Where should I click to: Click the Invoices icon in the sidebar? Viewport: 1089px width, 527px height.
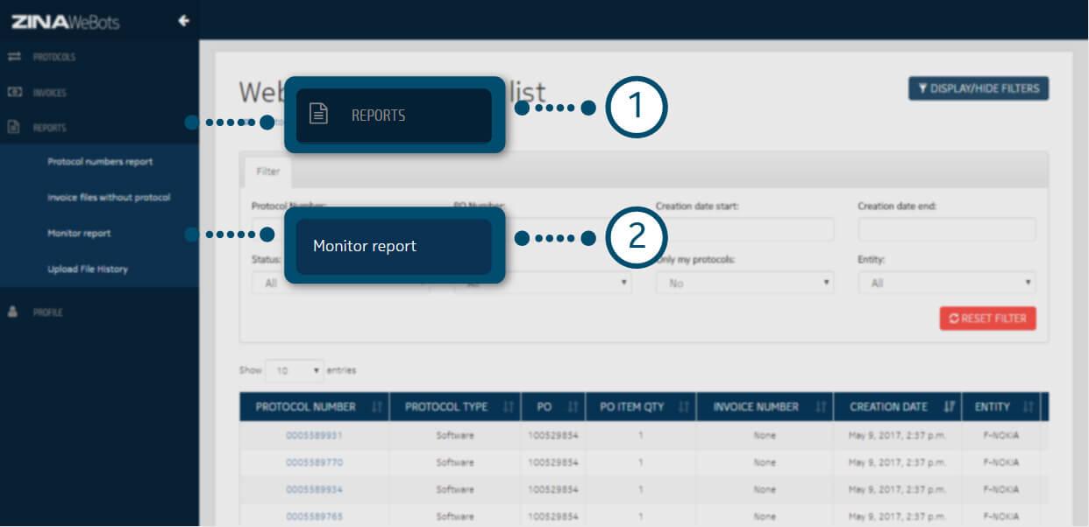(14, 92)
